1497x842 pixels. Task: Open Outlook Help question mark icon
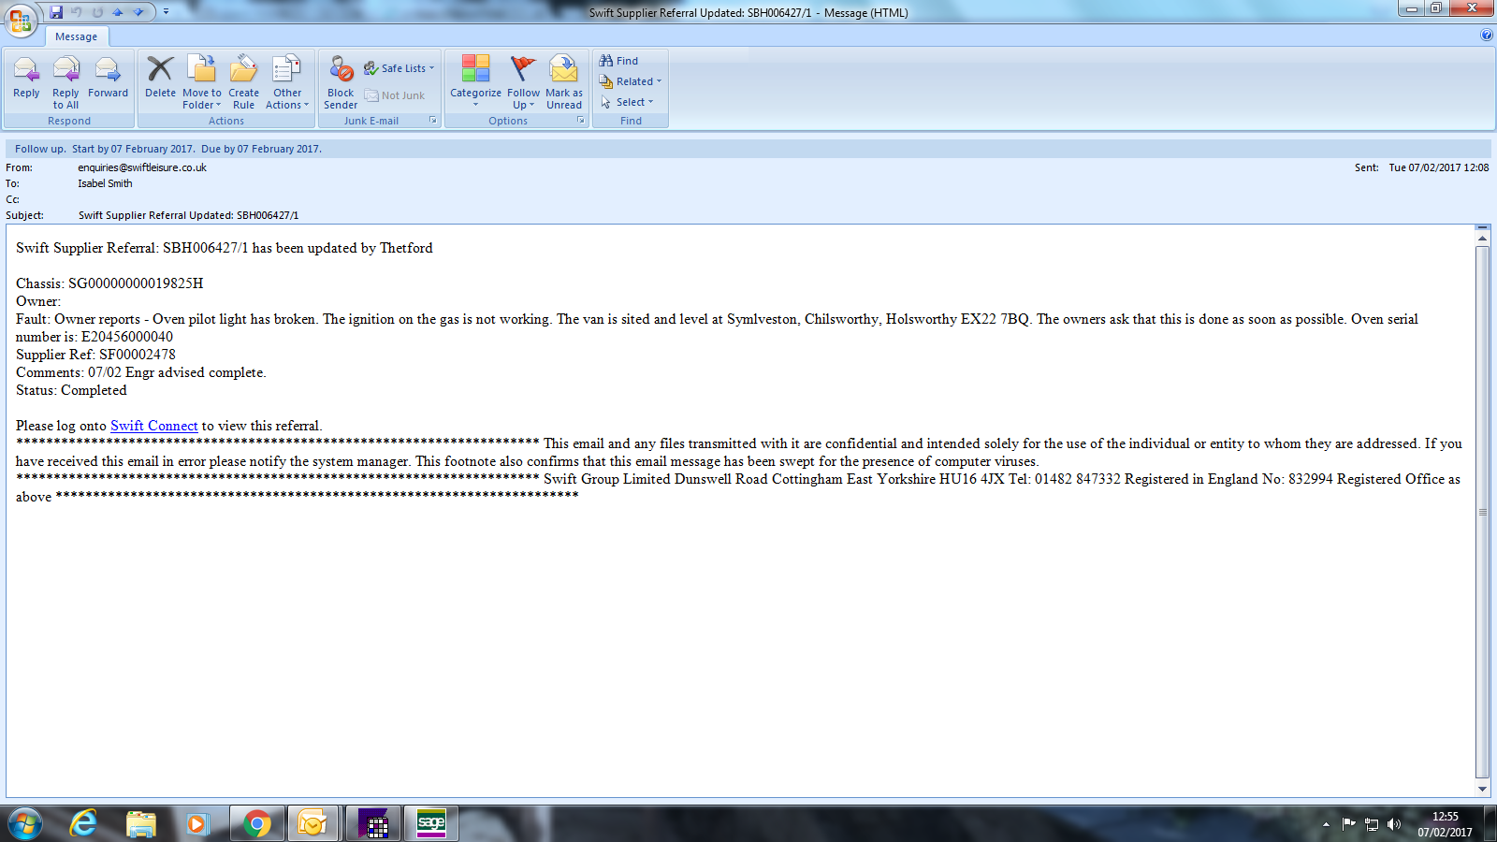point(1487,35)
